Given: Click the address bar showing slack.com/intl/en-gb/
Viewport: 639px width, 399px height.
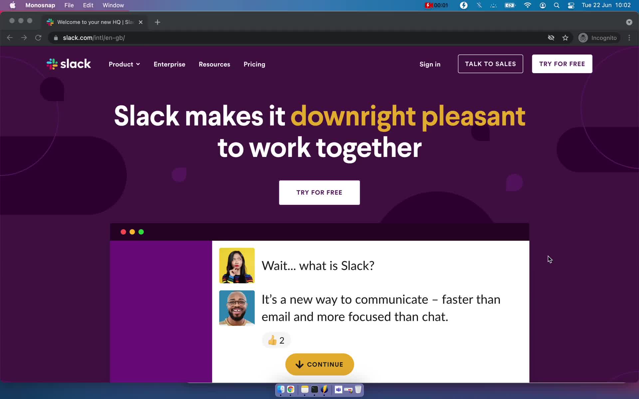Looking at the screenshot, I should pyautogui.click(x=300, y=38).
